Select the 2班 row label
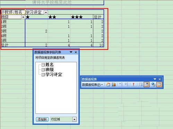The image size is (173, 129). (12, 26)
